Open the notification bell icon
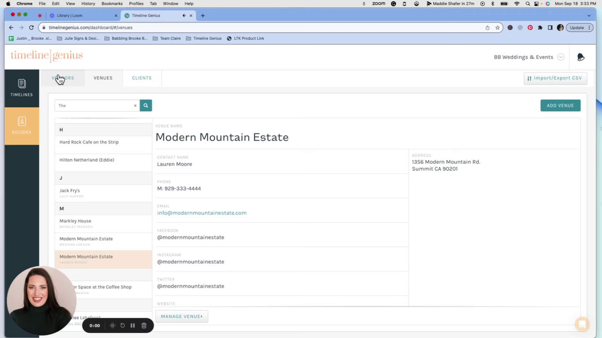Screen dimensions: 602x338 point(581,57)
